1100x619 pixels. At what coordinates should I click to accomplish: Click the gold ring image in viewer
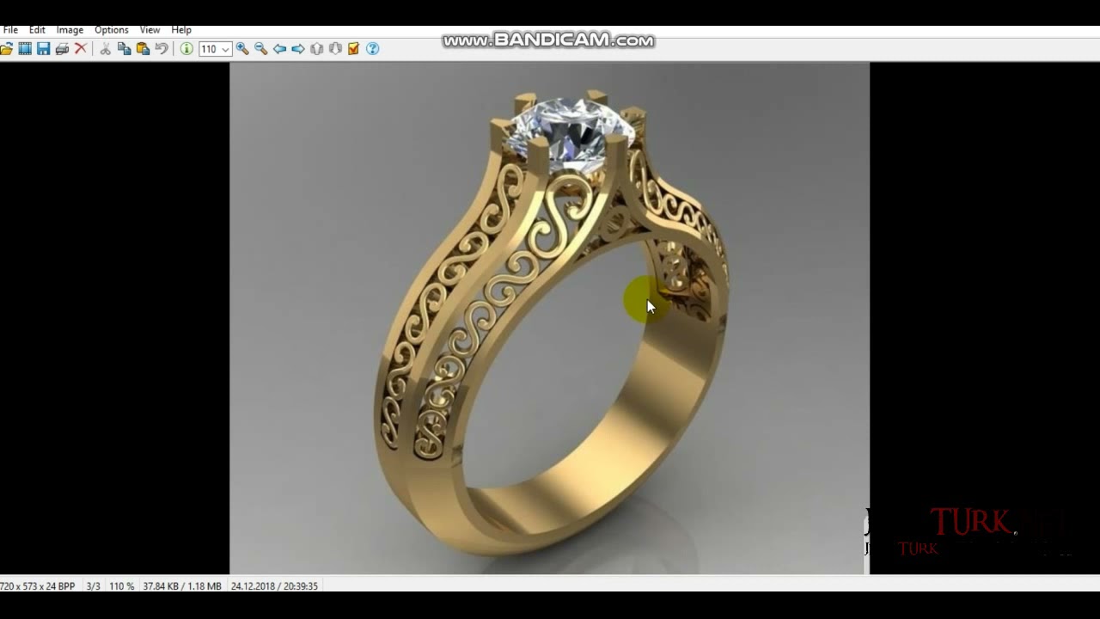click(x=549, y=317)
